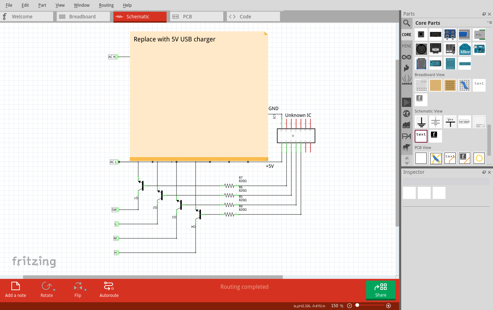This screenshot has width=493, height=310.
Task: Pick the schematic ground symbol
Action: point(421,122)
